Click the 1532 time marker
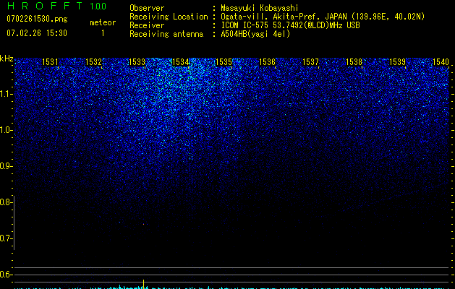 click(x=93, y=62)
